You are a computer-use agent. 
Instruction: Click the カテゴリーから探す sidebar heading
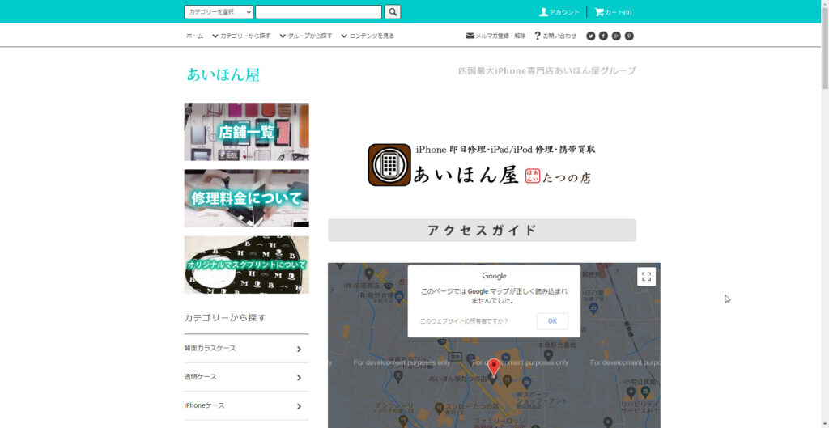pos(225,318)
